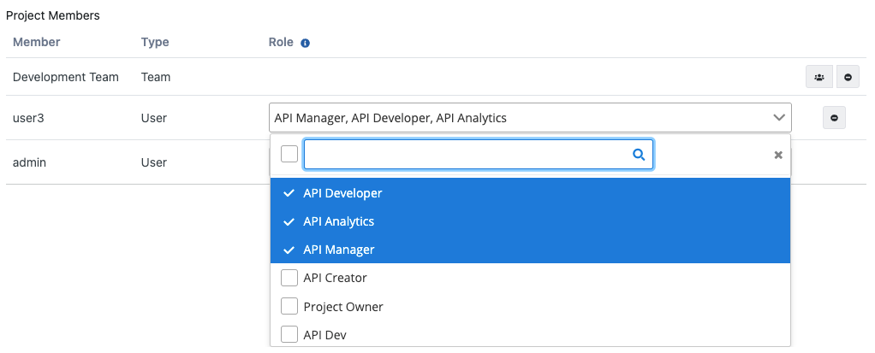
Task: Enable the API Dev role checkbox
Action: [289, 334]
